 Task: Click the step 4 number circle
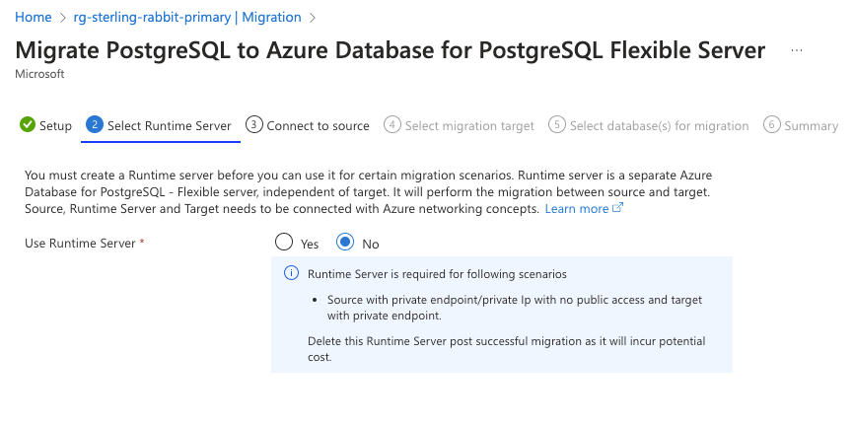pyautogui.click(x=392, y=125)
